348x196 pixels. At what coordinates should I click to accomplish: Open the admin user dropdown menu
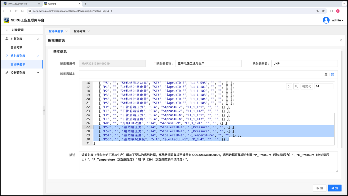(x=338, y=20)
